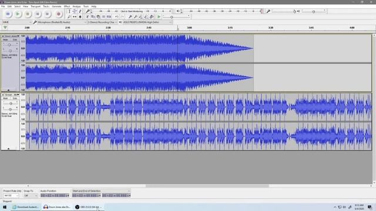Open the Tools menu

(x=86, y=6)
